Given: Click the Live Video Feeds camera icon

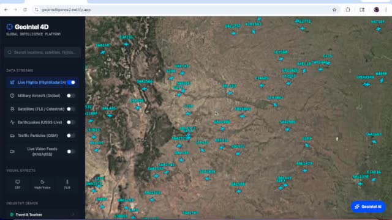Looking at the screenshot, I should (12, 152).
